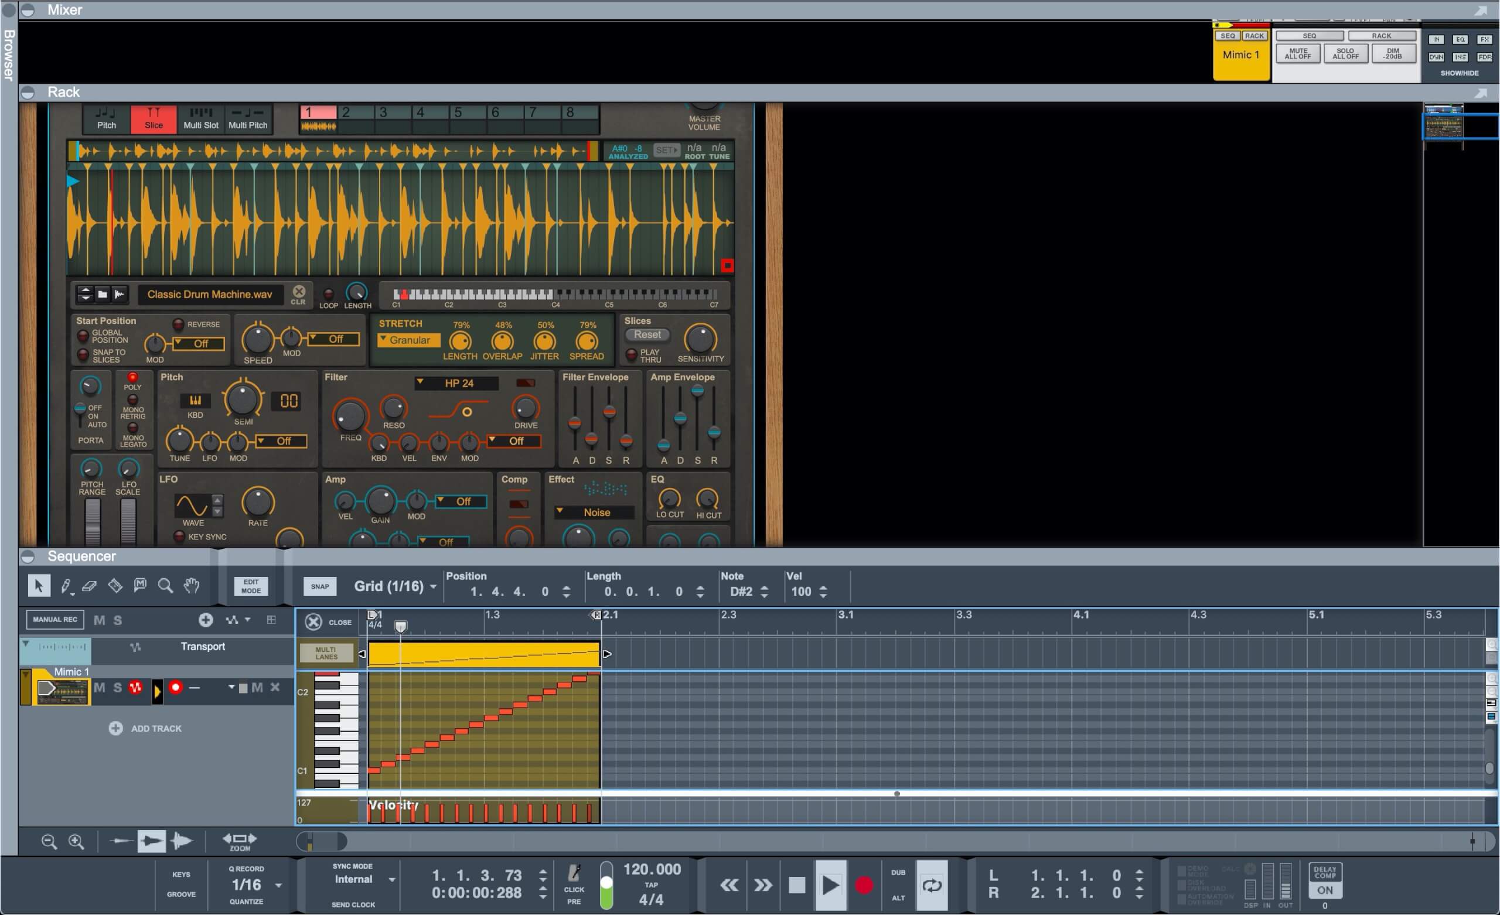The image size is (1500, 915).
Task: Open the Grid (1/16) dropdown
Action: click(x=396, y=586)
